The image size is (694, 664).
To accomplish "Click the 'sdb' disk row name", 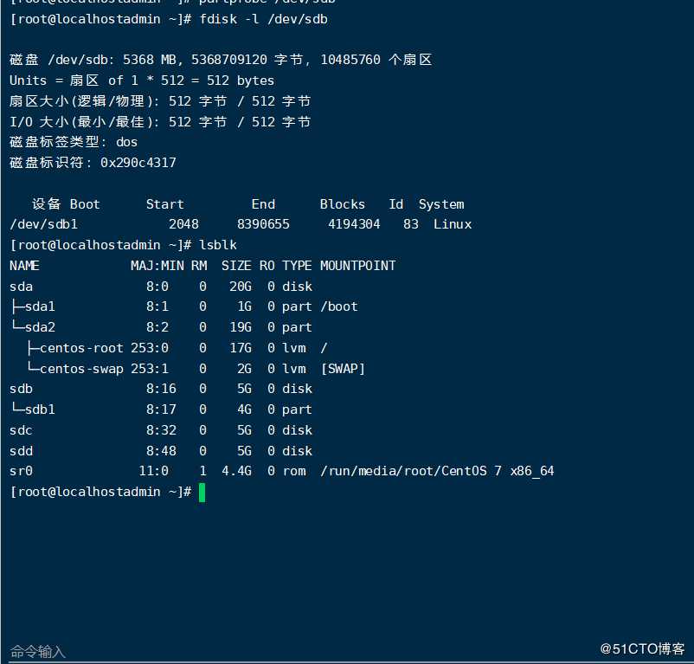I will (x=22, y=389).
